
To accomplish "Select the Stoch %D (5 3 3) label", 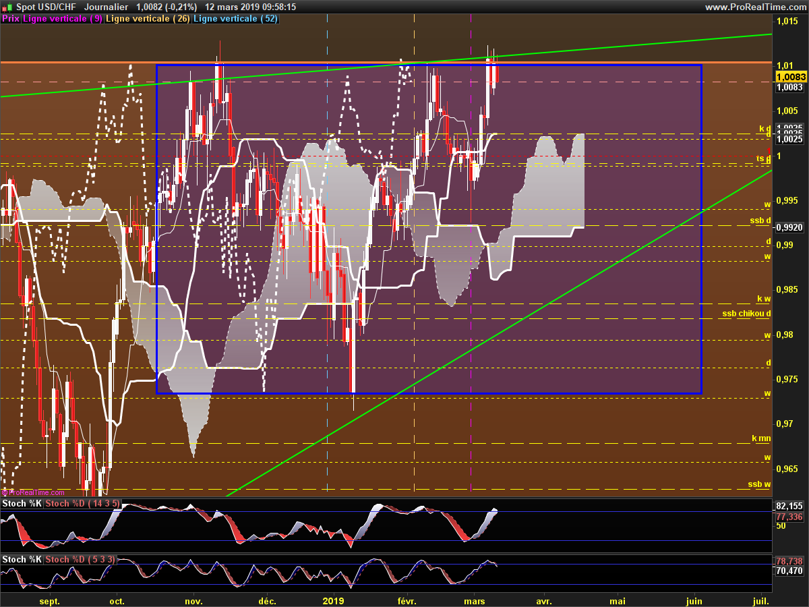I will tap(80, 559).
